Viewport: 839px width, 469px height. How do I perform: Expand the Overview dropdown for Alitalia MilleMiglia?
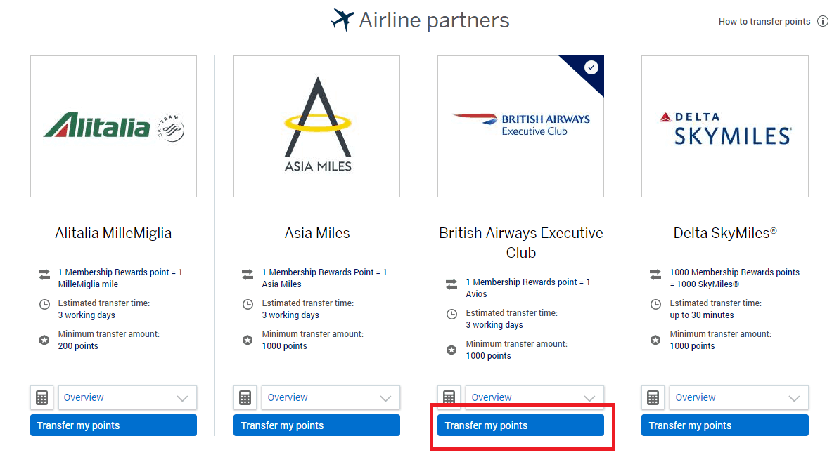coord(127,397)
